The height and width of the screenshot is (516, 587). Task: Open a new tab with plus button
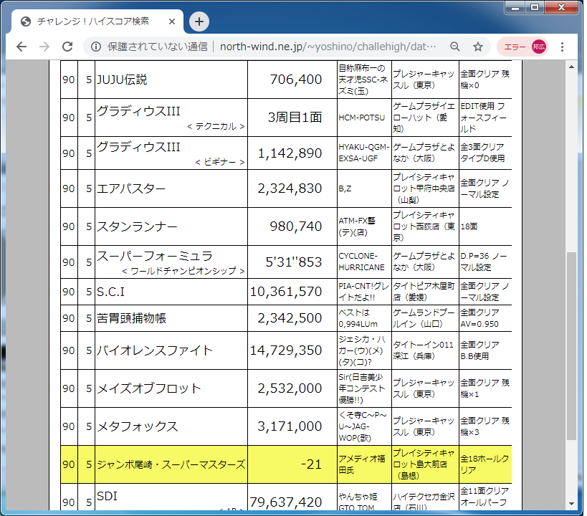click(x=199, y=21)
